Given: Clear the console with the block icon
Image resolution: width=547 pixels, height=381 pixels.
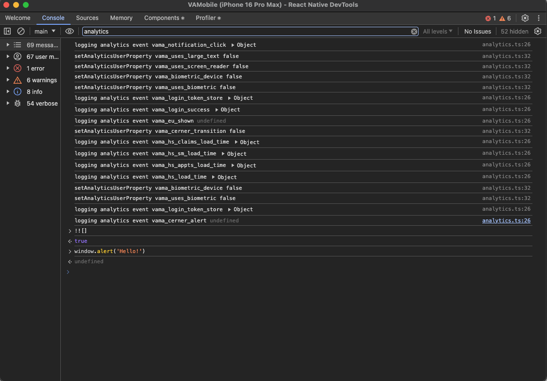Looking at the screenshot, I should pyautogui.click(x=21, y=31).
